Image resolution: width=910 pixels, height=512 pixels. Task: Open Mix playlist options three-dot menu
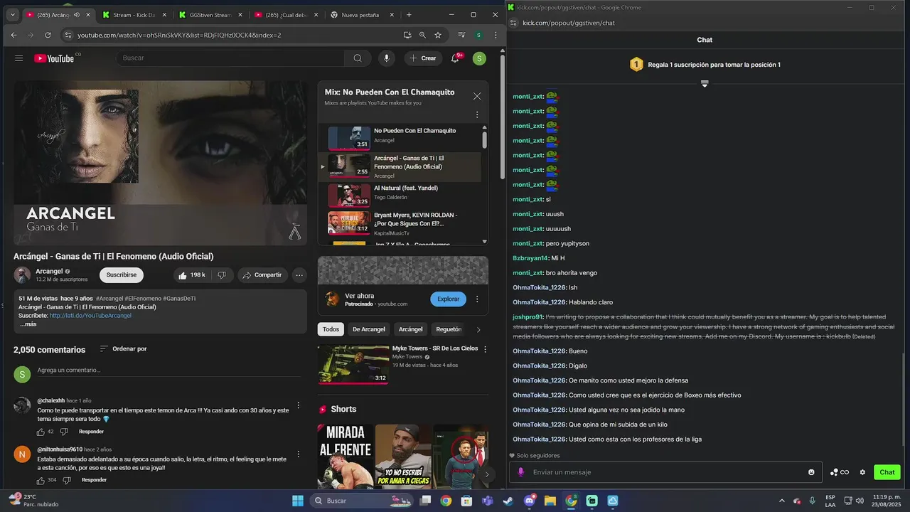pos(477,114)
